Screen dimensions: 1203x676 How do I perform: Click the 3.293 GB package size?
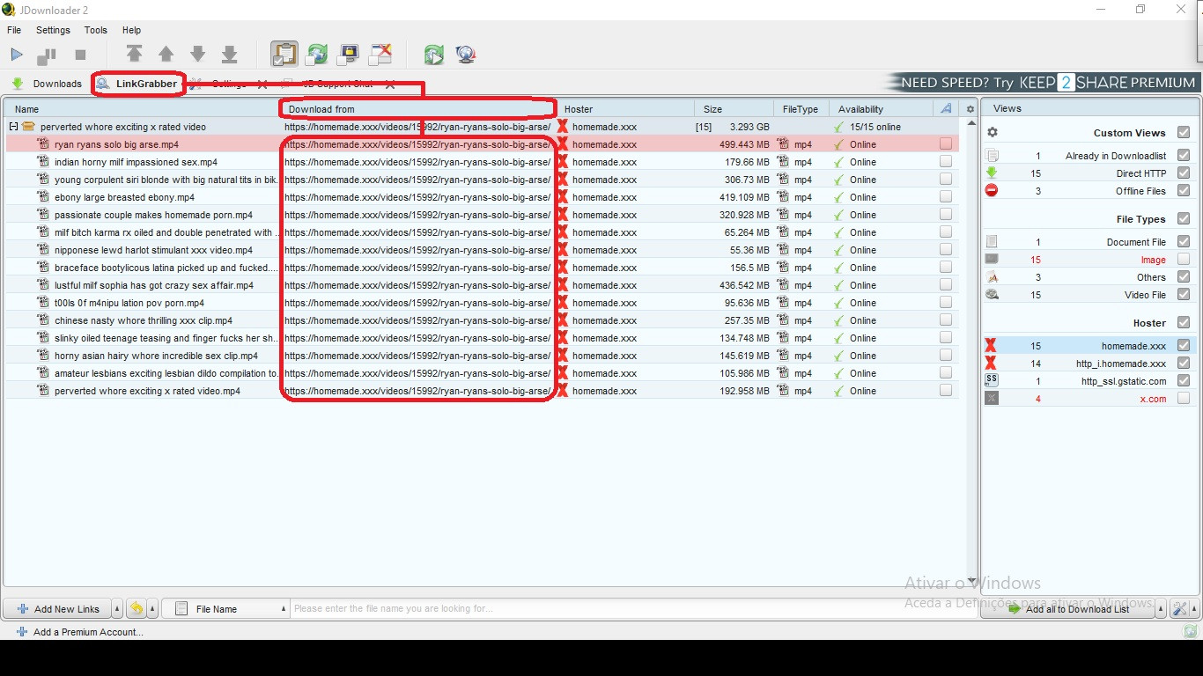(749, 127)
